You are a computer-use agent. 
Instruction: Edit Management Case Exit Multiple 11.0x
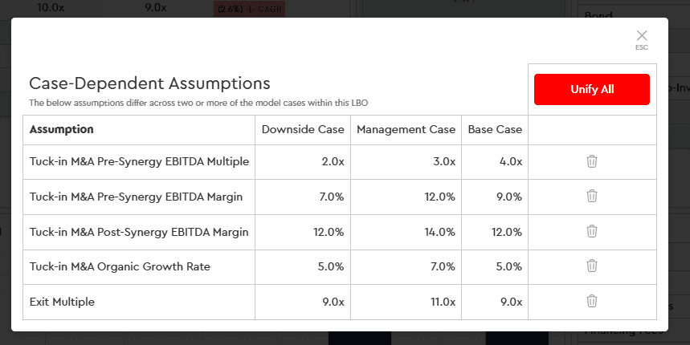pos(441,302)
